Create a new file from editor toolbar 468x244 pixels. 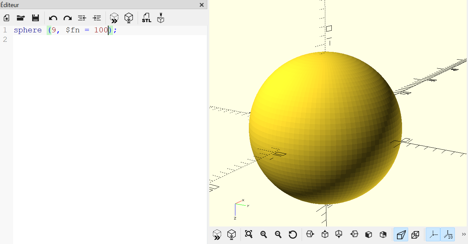[6, 18]
